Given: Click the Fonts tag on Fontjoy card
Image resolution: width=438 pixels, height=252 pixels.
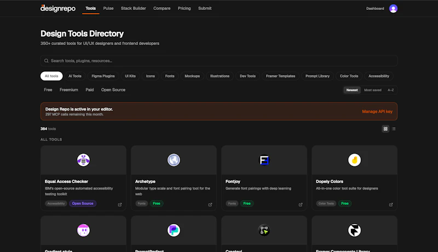Looking at the screenshot, I should (x=232, y=203).
